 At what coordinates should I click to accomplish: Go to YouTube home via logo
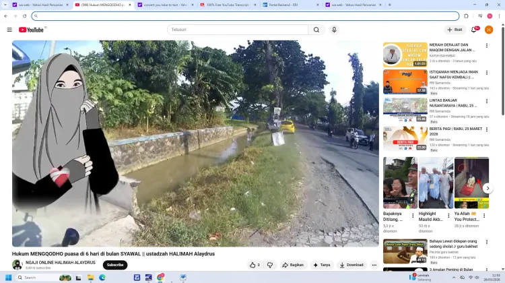click(x=31, y=30)
